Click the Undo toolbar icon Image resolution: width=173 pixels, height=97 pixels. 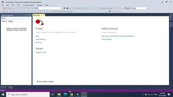pos(23,8)
